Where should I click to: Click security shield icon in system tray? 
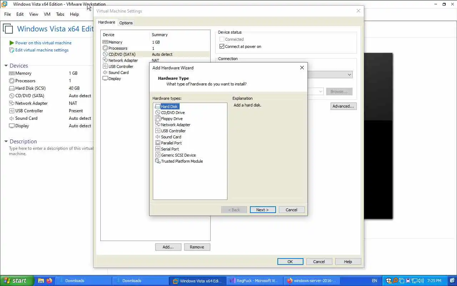point(389,281)
